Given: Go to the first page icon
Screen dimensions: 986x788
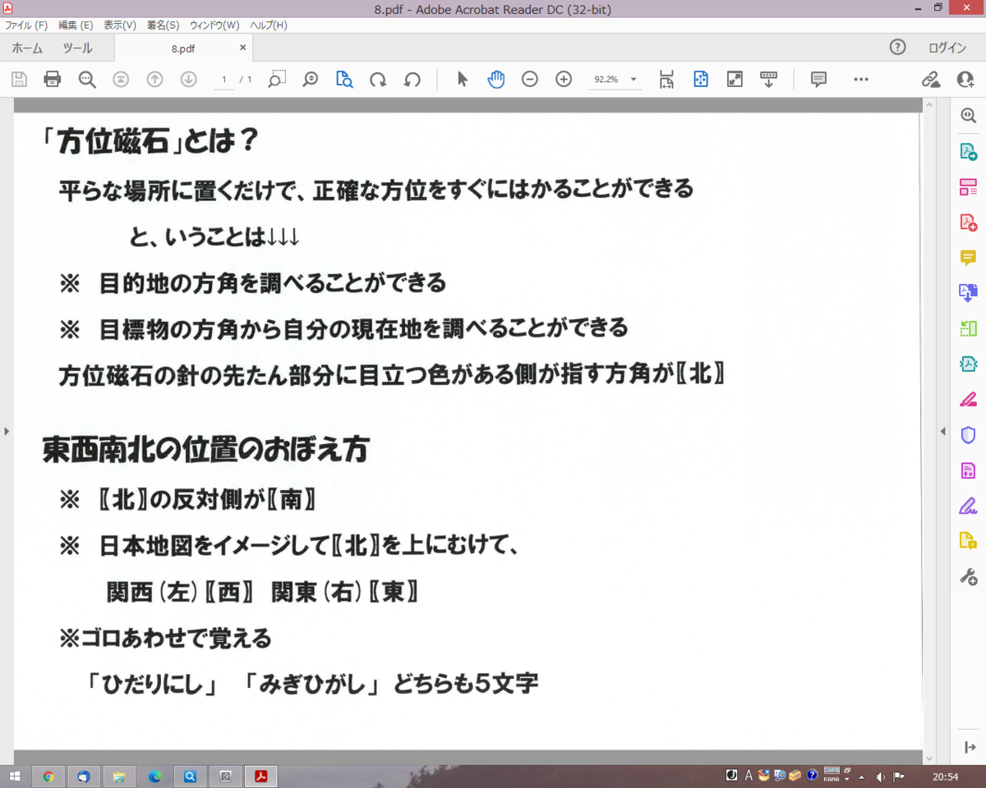Looking at the screenshot, I should (x=121, y=80).
